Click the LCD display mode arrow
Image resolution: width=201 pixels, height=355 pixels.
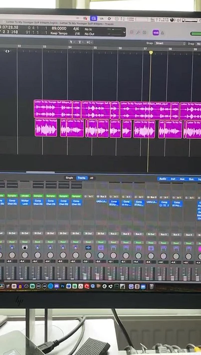124,32
